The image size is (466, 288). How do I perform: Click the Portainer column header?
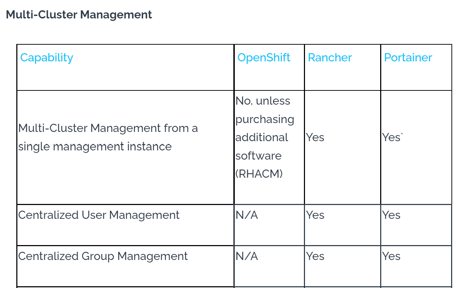[x=408, y=58]
